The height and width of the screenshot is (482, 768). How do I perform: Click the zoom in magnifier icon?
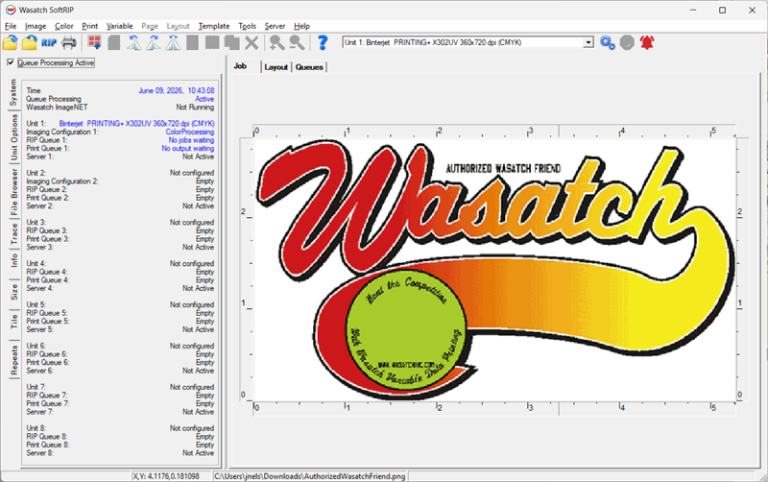[x=277, y=42]
